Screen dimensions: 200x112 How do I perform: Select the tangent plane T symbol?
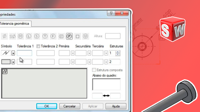point(45,36)
